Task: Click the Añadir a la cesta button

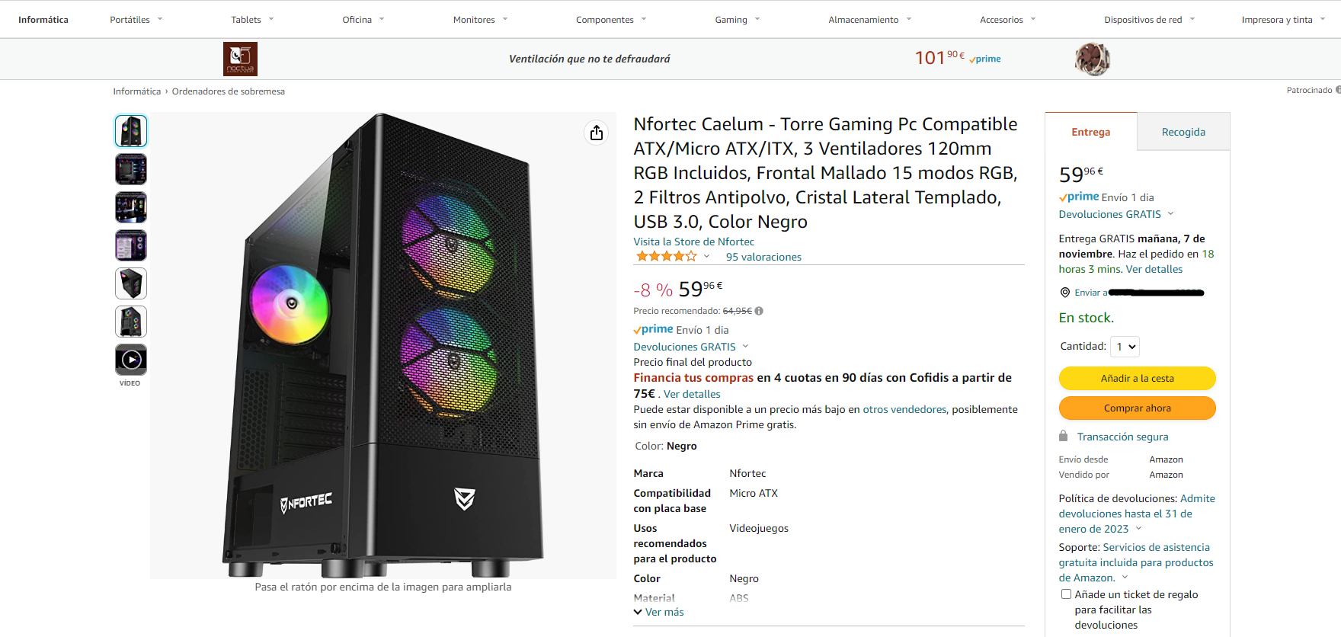Action: (1137, 378)
